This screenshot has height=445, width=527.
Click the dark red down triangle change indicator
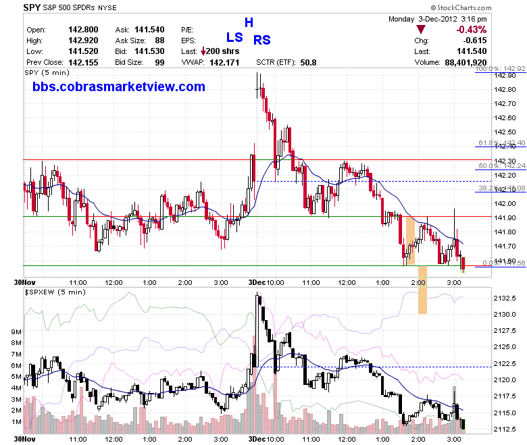coord(421,29)
